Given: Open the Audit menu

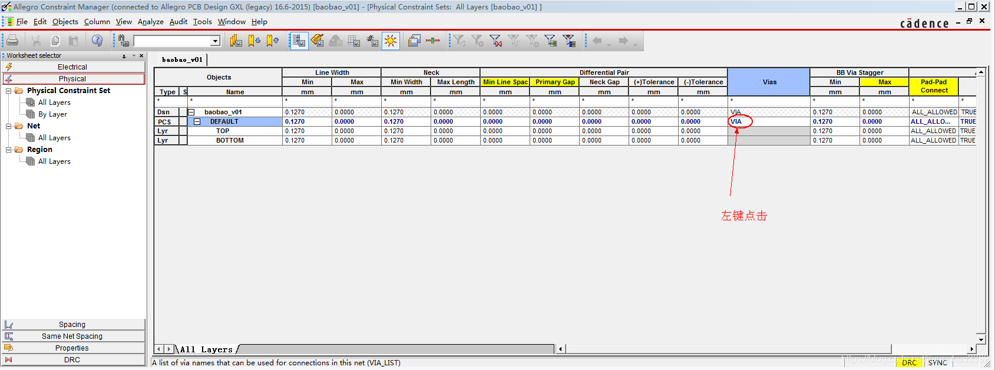Looking at the screenshot, I should pos(178,22).
